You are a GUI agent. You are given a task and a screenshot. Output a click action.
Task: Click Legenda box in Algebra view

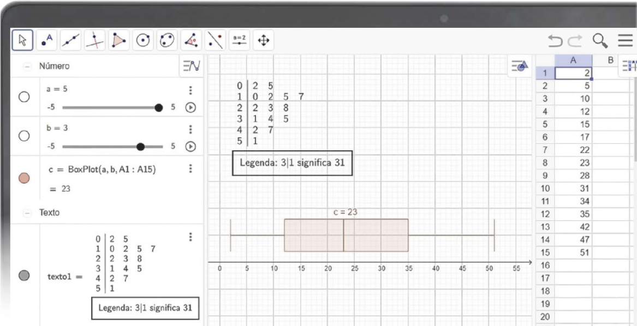[x=146, y=308]
